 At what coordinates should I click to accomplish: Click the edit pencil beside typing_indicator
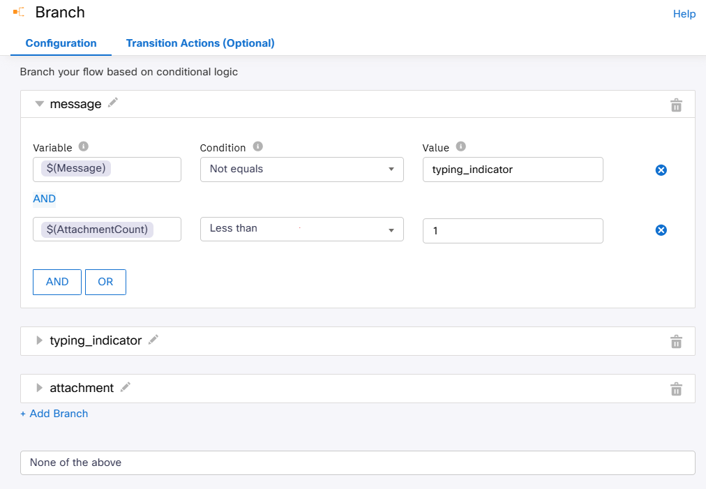153,340
